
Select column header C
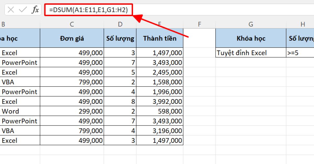[x=72, y=24]
